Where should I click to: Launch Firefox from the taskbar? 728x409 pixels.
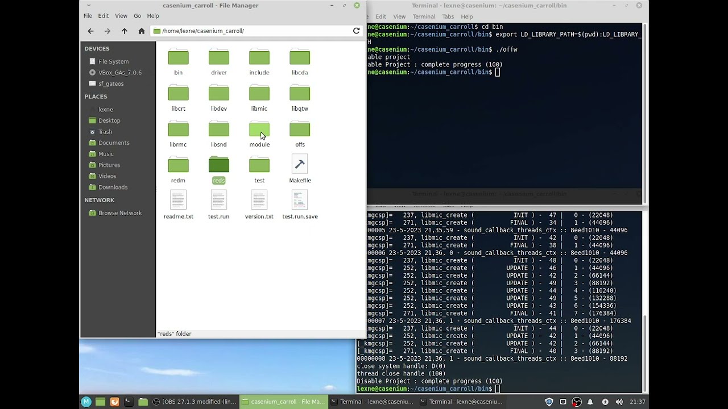coord(114,402)
